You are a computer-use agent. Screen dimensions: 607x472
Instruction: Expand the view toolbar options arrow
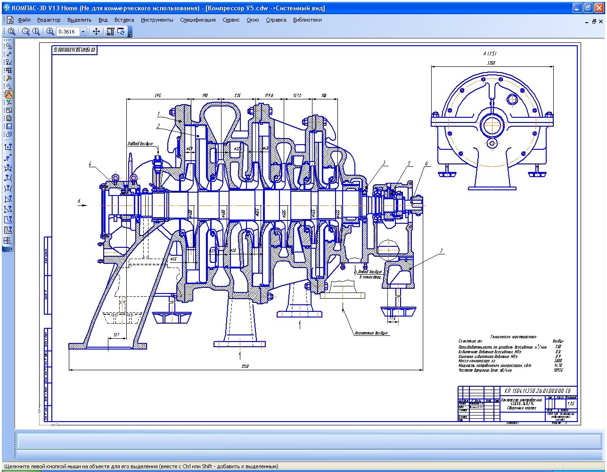click(130, 33)
